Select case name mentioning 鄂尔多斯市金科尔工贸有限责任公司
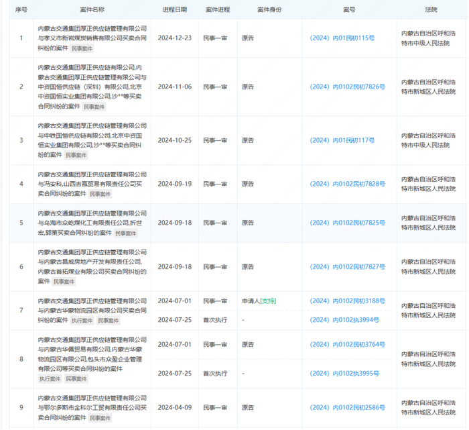This screenshot has height=430, width=469. click(x=92, y=408)
